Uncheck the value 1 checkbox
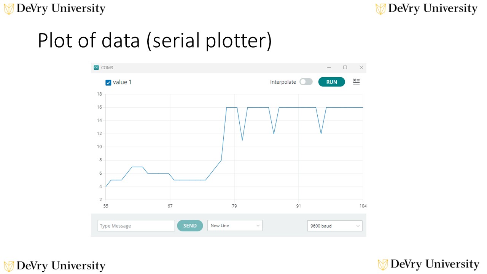Screen dimensions: 487x274 click(108, 83)
